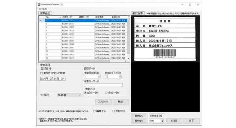
Task: Click the SmartSearch app icon in title bar
Action: point(39,5)
